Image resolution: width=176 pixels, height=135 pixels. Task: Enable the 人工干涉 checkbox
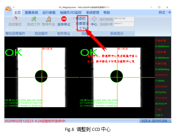pos(74,28)
